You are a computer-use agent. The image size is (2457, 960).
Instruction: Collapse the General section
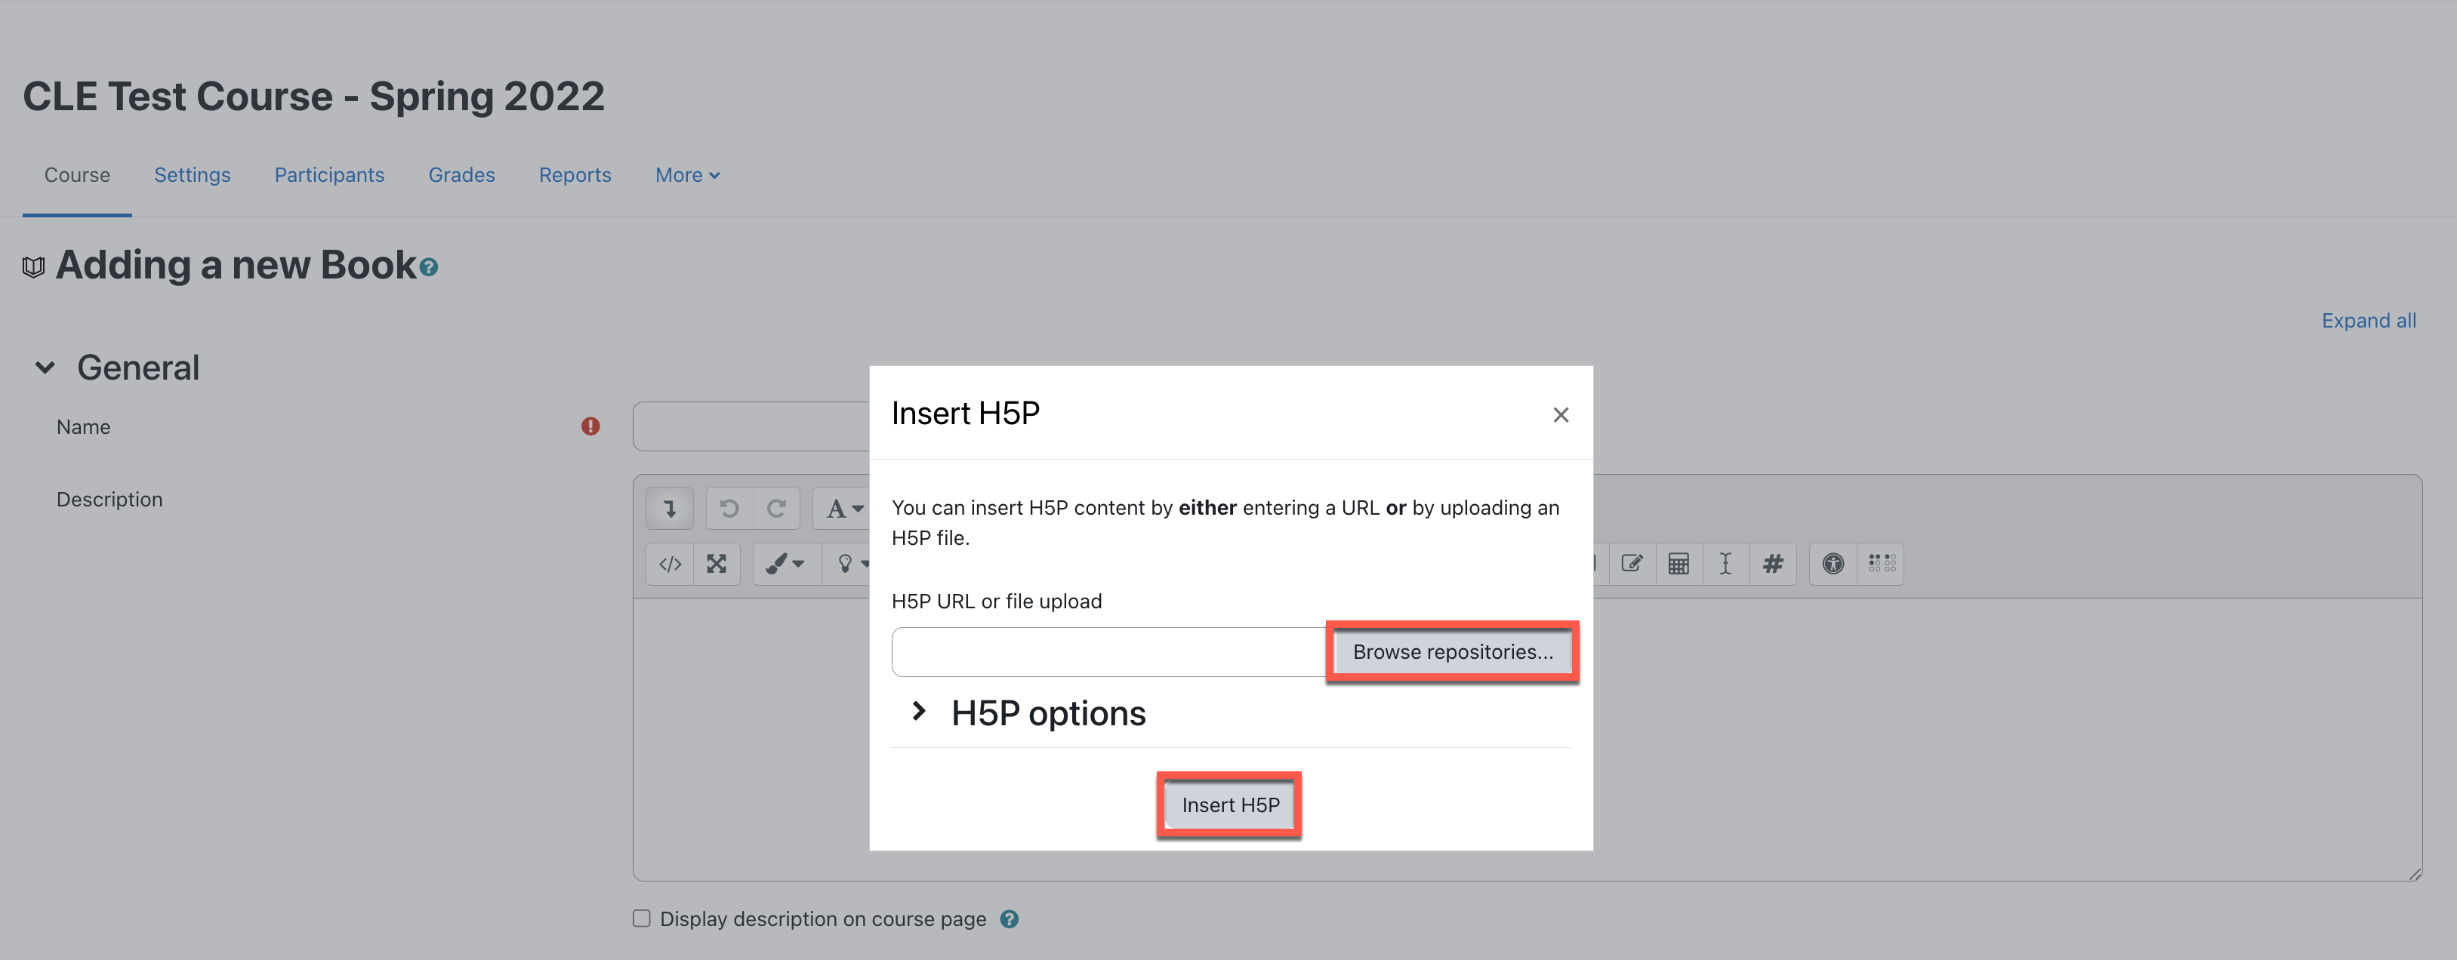pyautogui.click(x=45, y=368)
